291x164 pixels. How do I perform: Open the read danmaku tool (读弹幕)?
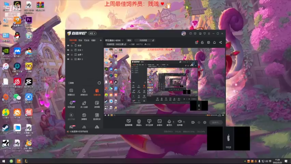pyautogui.click(x=97, y=105)
